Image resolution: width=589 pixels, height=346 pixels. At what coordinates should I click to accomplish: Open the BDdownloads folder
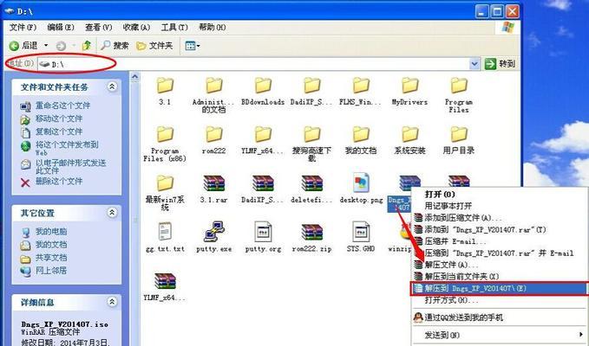pyautogui.click(x=263, y=91)
